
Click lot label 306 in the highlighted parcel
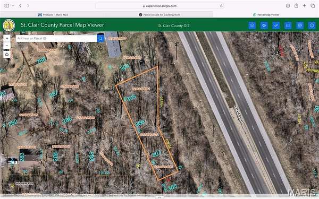pyautogui.click(x=140, y=123)
